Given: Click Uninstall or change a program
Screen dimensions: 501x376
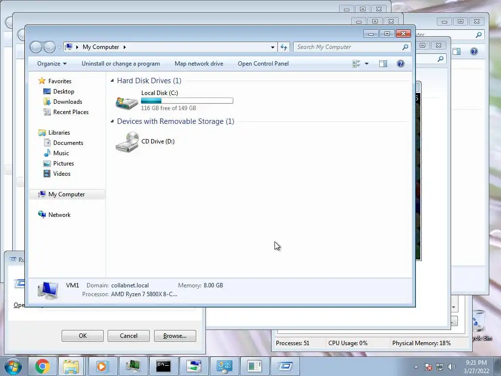Looking at the screenshot, I should 121,64.
